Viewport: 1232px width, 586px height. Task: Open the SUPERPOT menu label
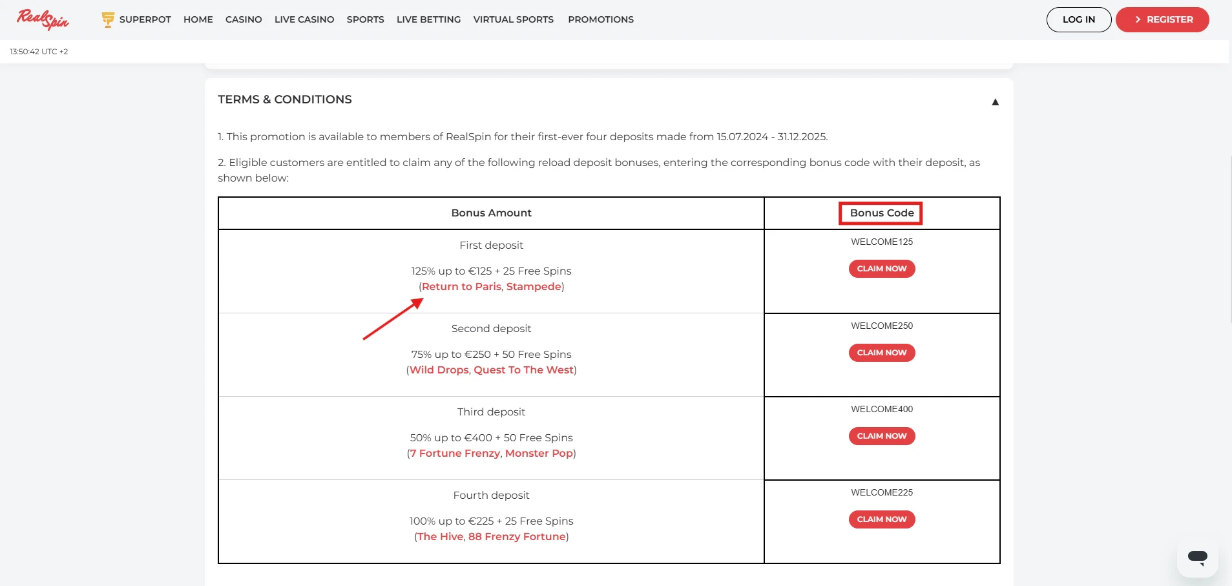(x=145, y=19)
